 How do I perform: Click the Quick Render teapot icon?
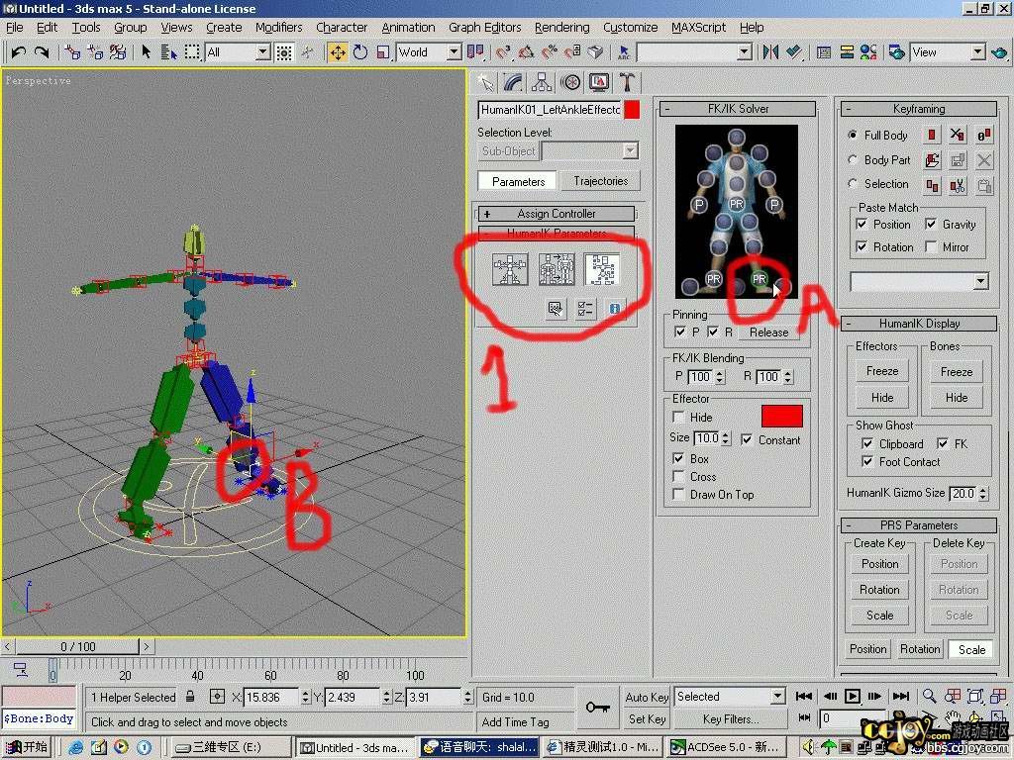pyautogui.click(x=1000, y=51)
